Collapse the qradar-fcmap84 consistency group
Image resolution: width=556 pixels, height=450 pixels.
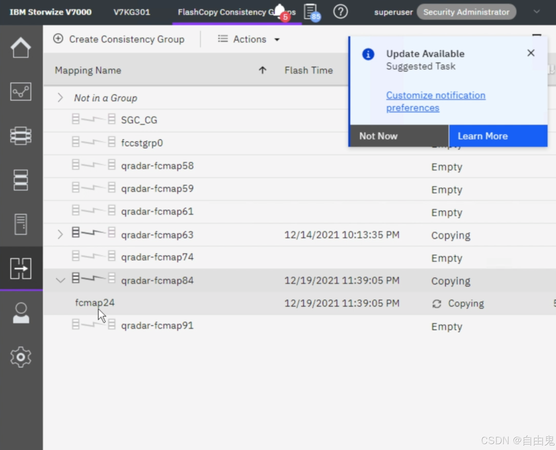pyautogui.click(x=61, y=280)
